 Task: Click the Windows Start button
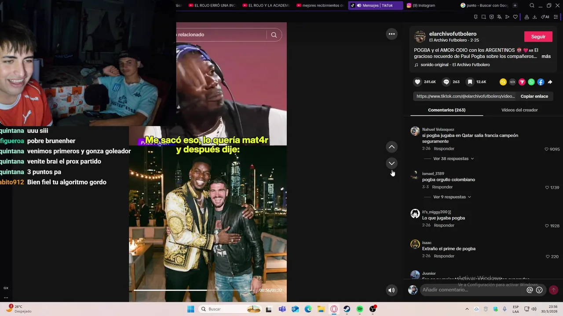point(190,309)
